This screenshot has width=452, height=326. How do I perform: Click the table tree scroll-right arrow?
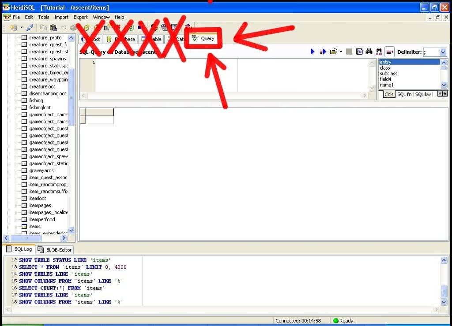[64, 238]
